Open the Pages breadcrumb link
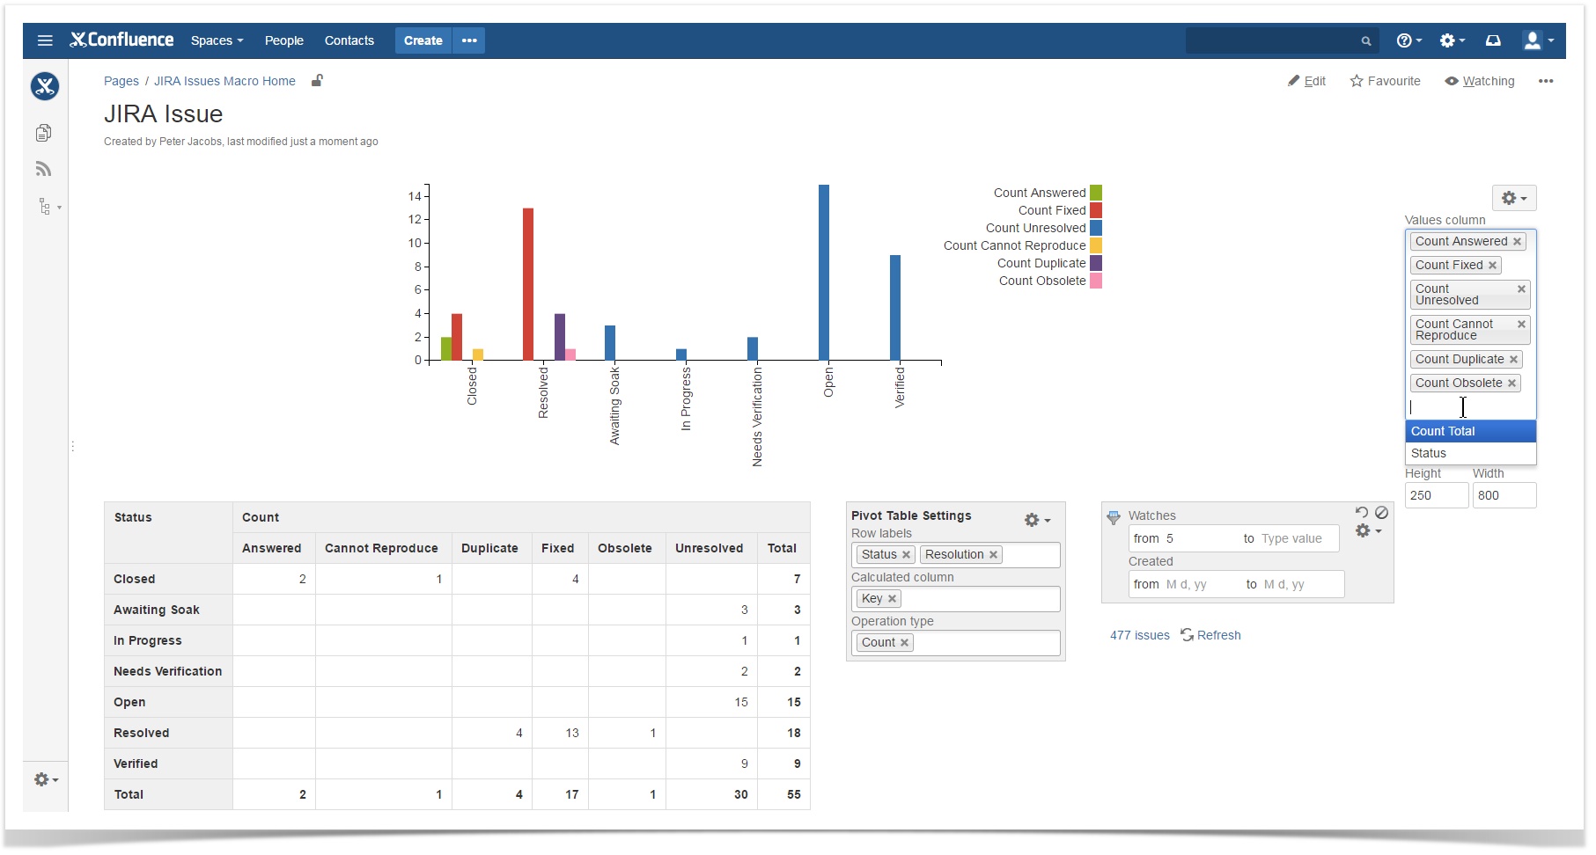 121,81
